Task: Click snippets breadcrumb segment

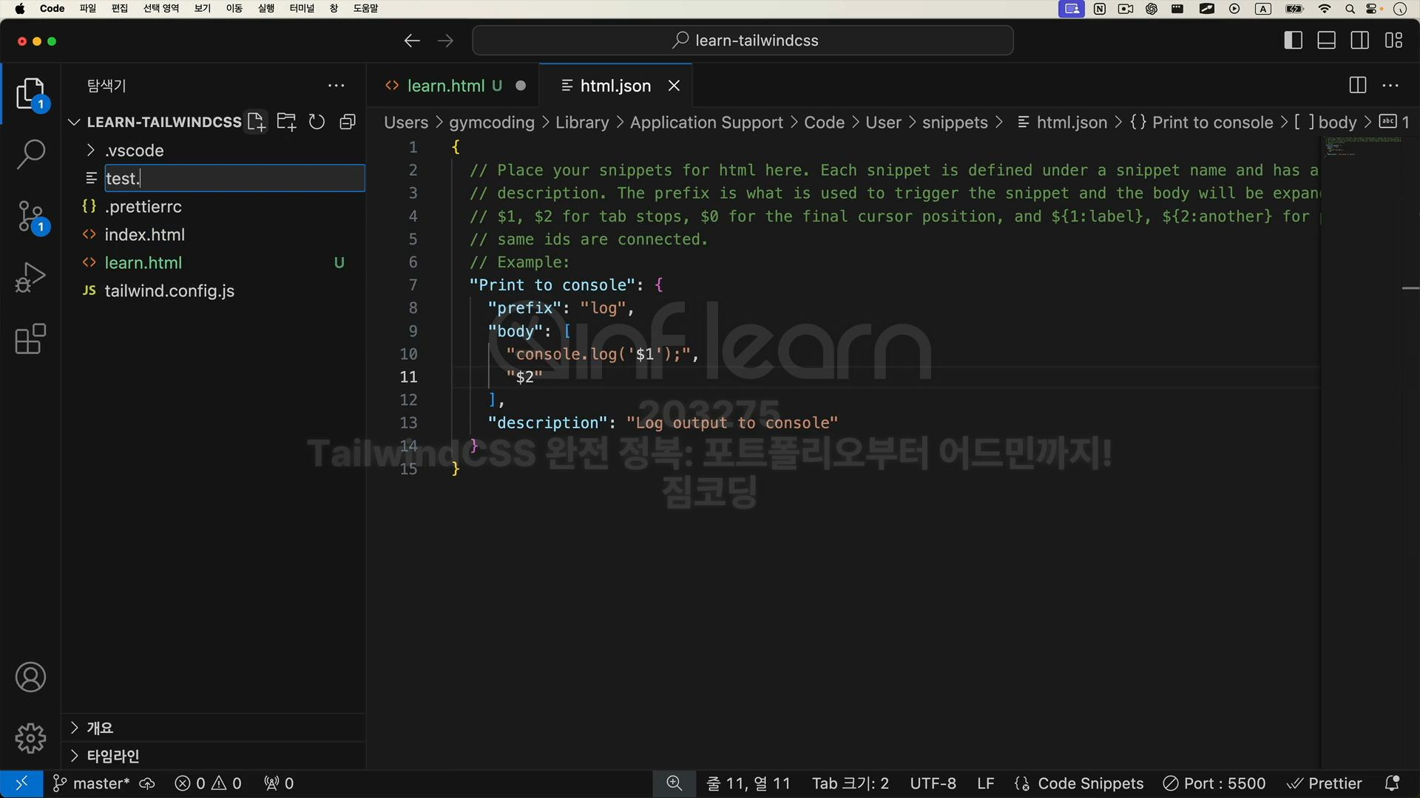Action: 954,123
